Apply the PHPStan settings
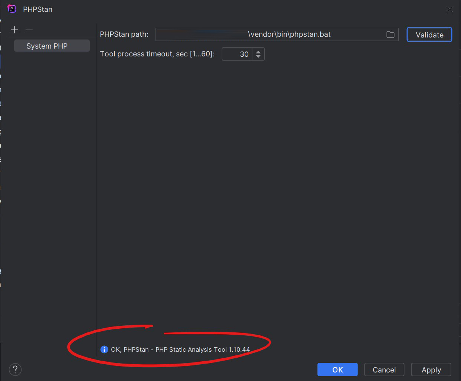 431,369
